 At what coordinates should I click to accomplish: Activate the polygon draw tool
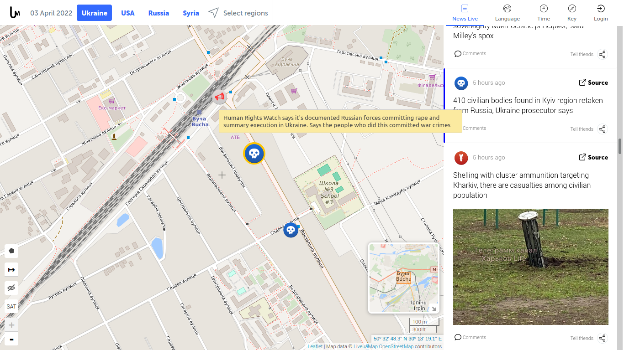click(x=11, y=251)
